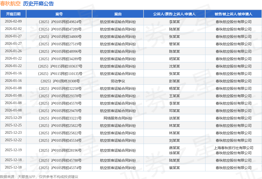Click the 数据来源 天眼查APP footer note

coord(39,177)
